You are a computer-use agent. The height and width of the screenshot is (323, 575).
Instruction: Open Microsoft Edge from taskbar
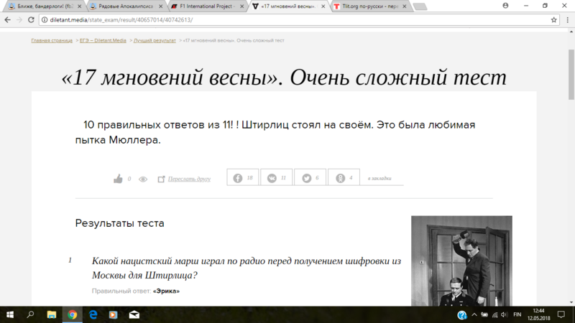93,314
